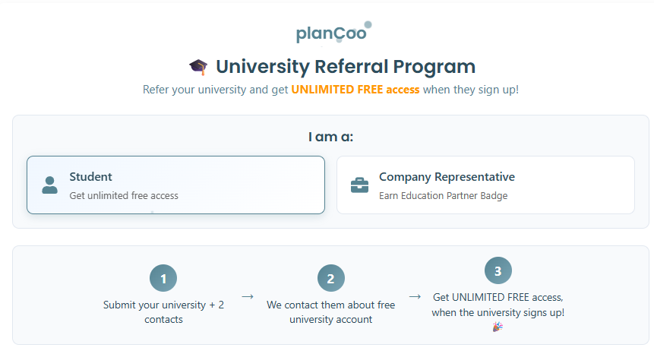Click the 'Earn Education Partner Badge' subtitle

pyautogui.click(x=443, y=196)
